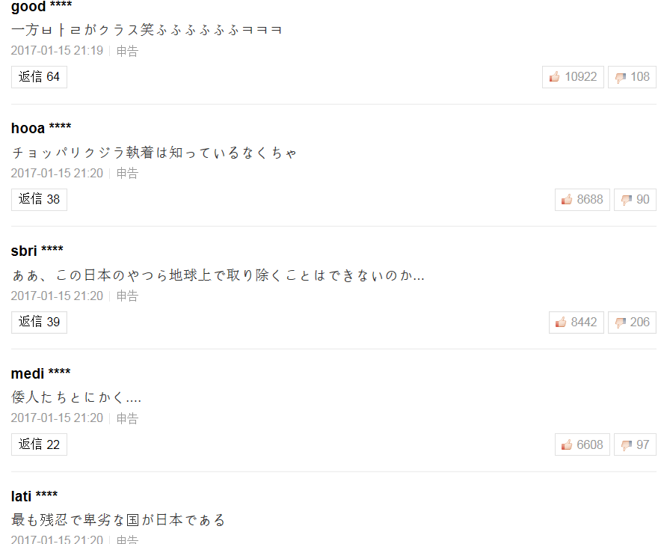Click thumbs-down showing 90 dislikes

click(x=635, y=200)
